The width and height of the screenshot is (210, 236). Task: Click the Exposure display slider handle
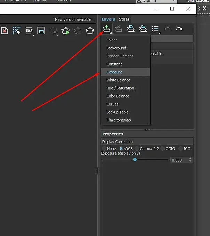click(x=135, y=159)
